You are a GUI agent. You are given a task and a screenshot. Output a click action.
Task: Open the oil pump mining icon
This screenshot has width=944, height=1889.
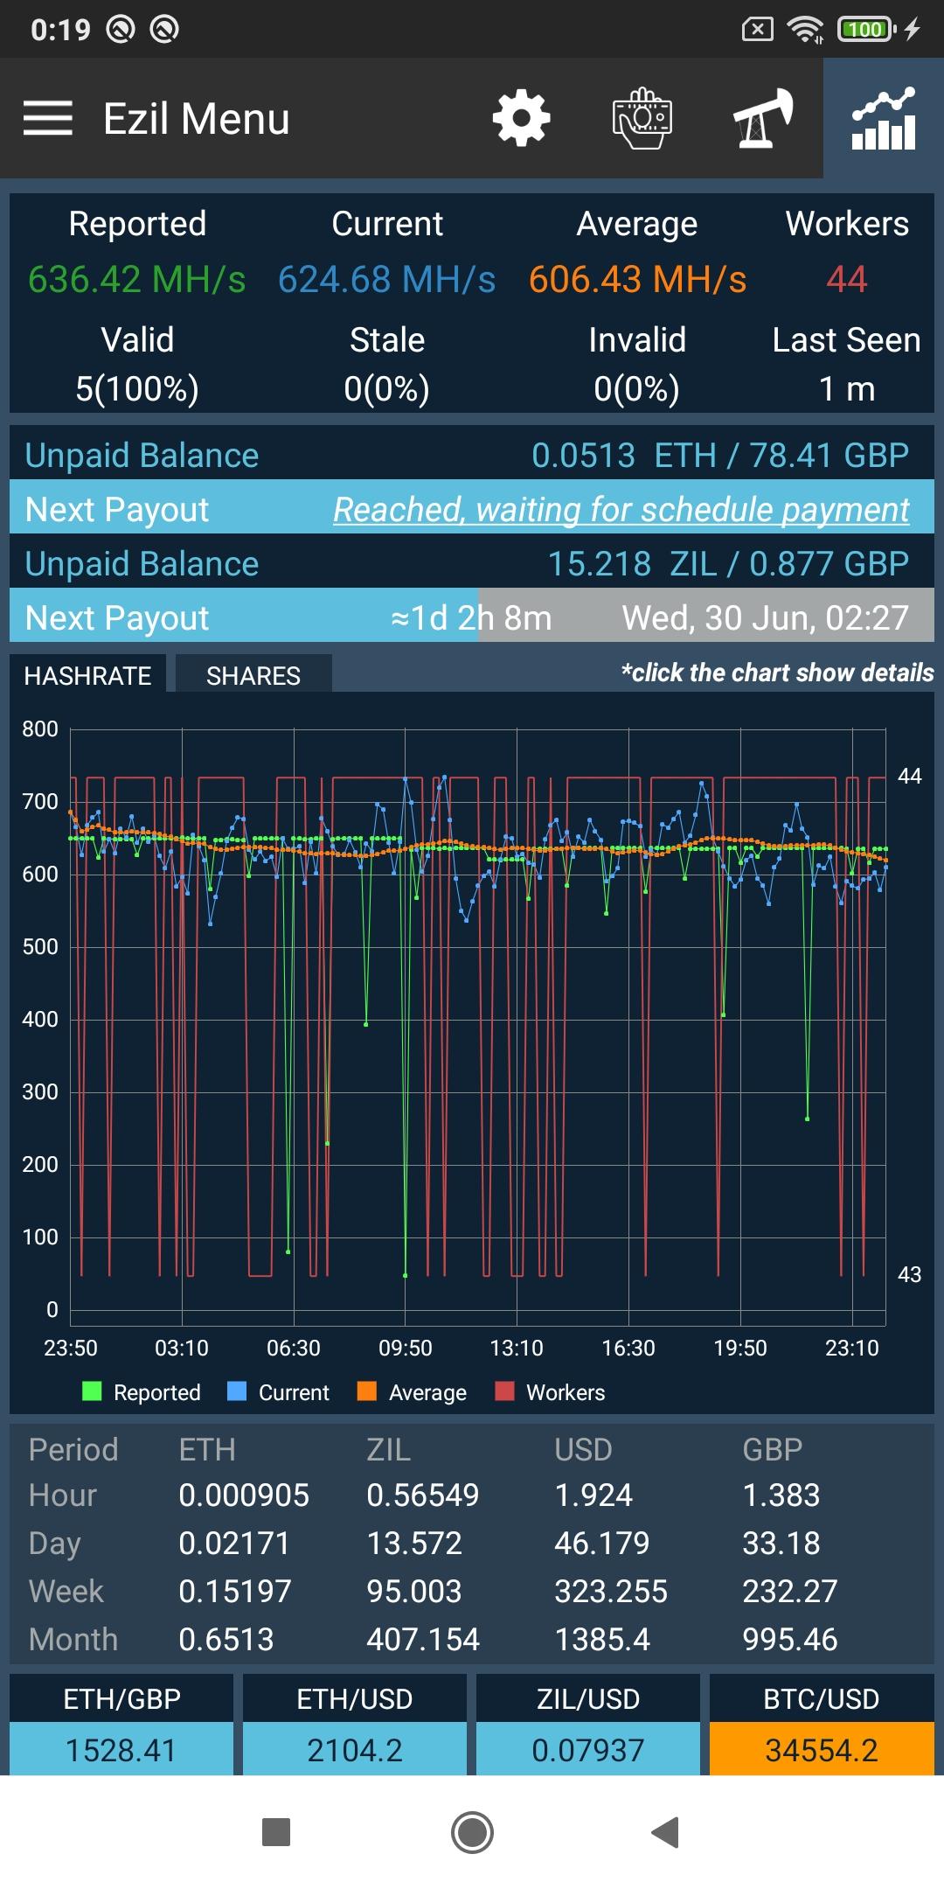point(763,118)
